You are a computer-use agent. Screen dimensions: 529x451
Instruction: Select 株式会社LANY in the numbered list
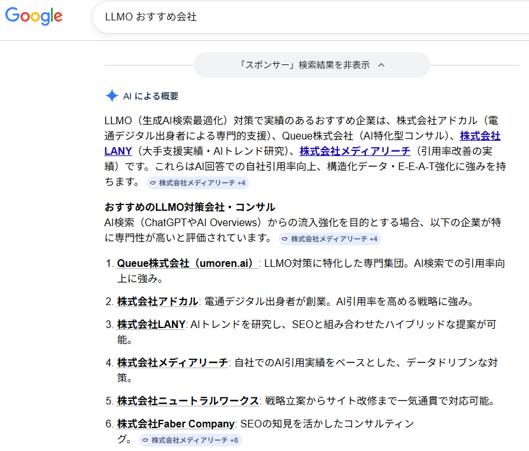pyautogui.click(x=151, y=325)
